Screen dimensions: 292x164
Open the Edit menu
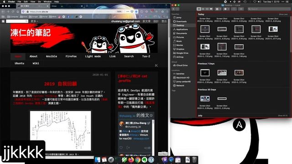(x=26, y=2)
